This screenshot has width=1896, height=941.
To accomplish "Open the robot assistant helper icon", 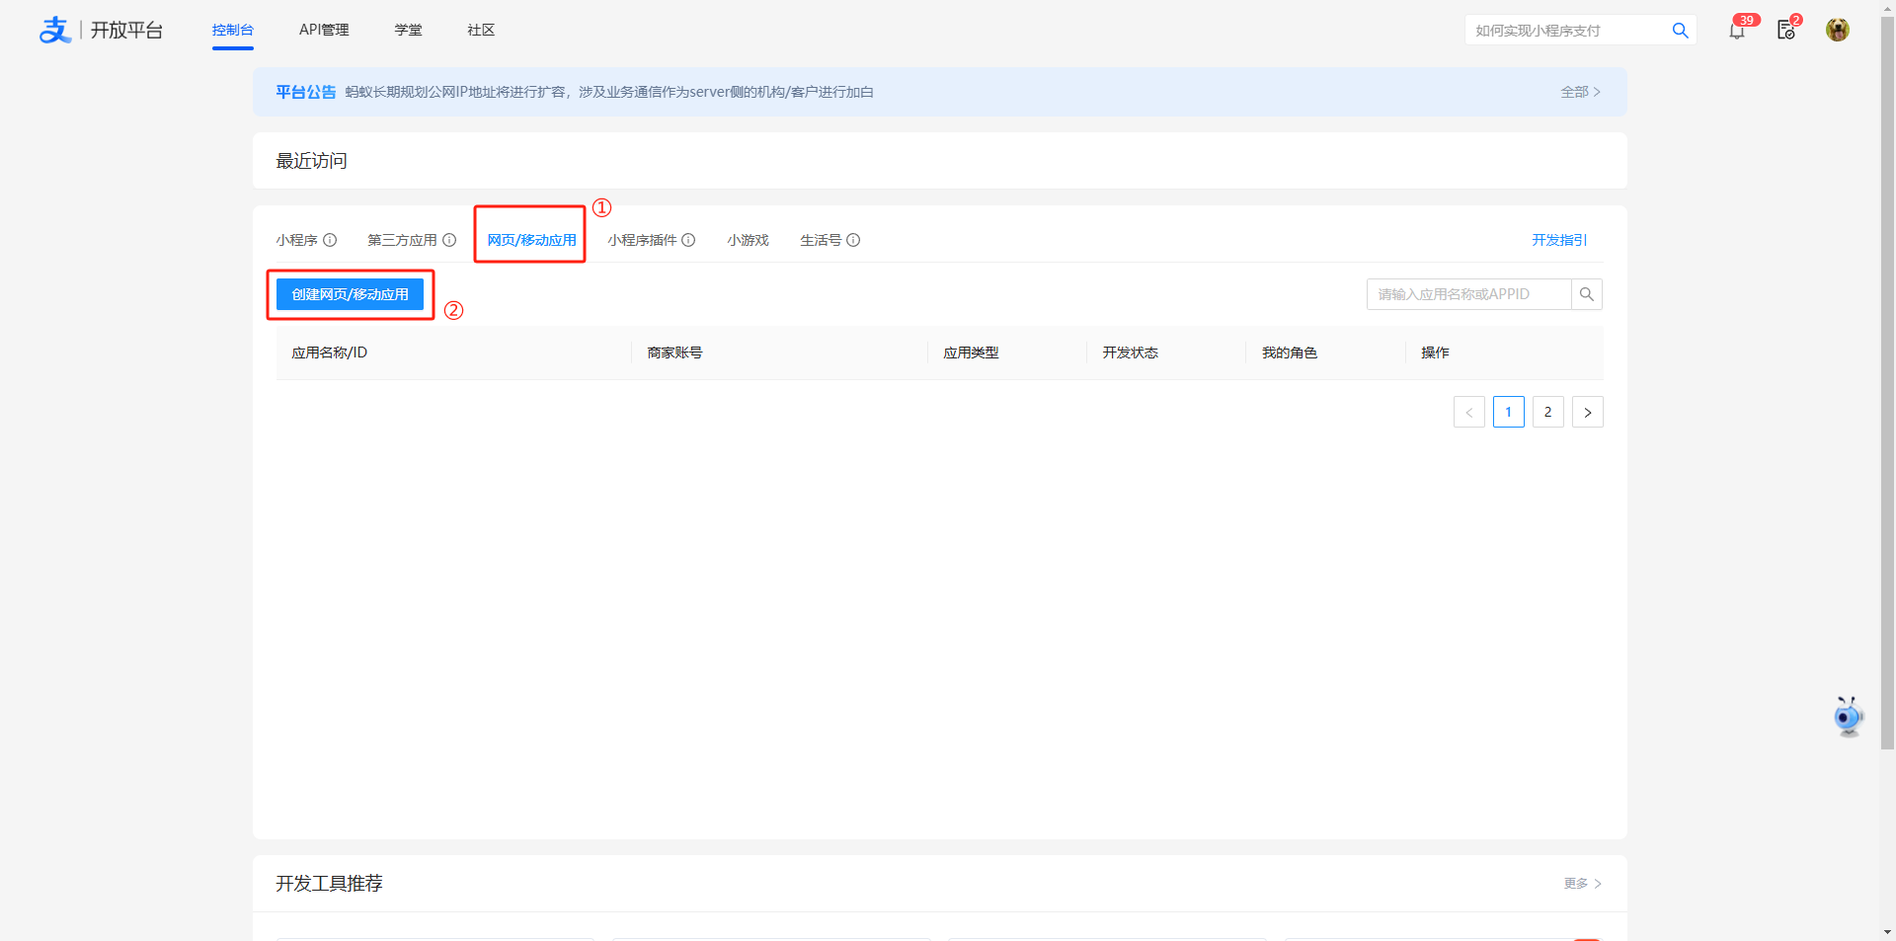I will tap(1847, 716).
